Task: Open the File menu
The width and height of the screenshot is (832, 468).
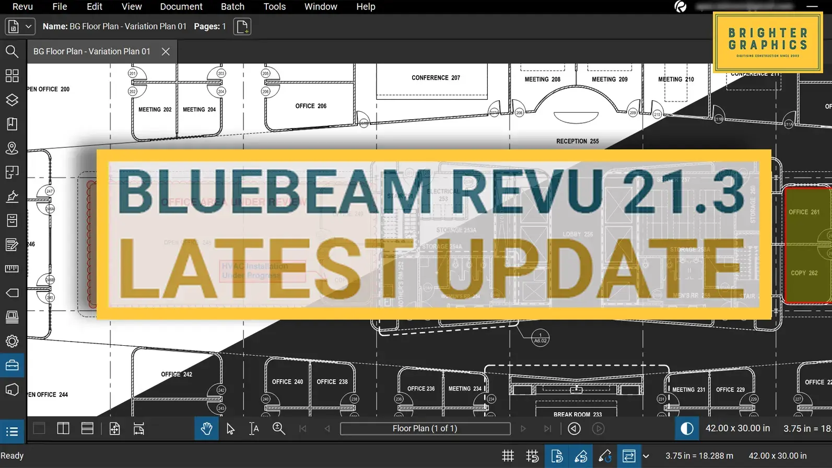Action: (60, 7)
